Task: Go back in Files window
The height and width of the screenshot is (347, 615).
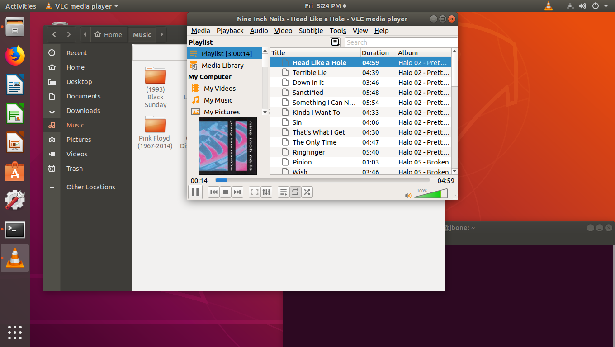Action: 54,34
